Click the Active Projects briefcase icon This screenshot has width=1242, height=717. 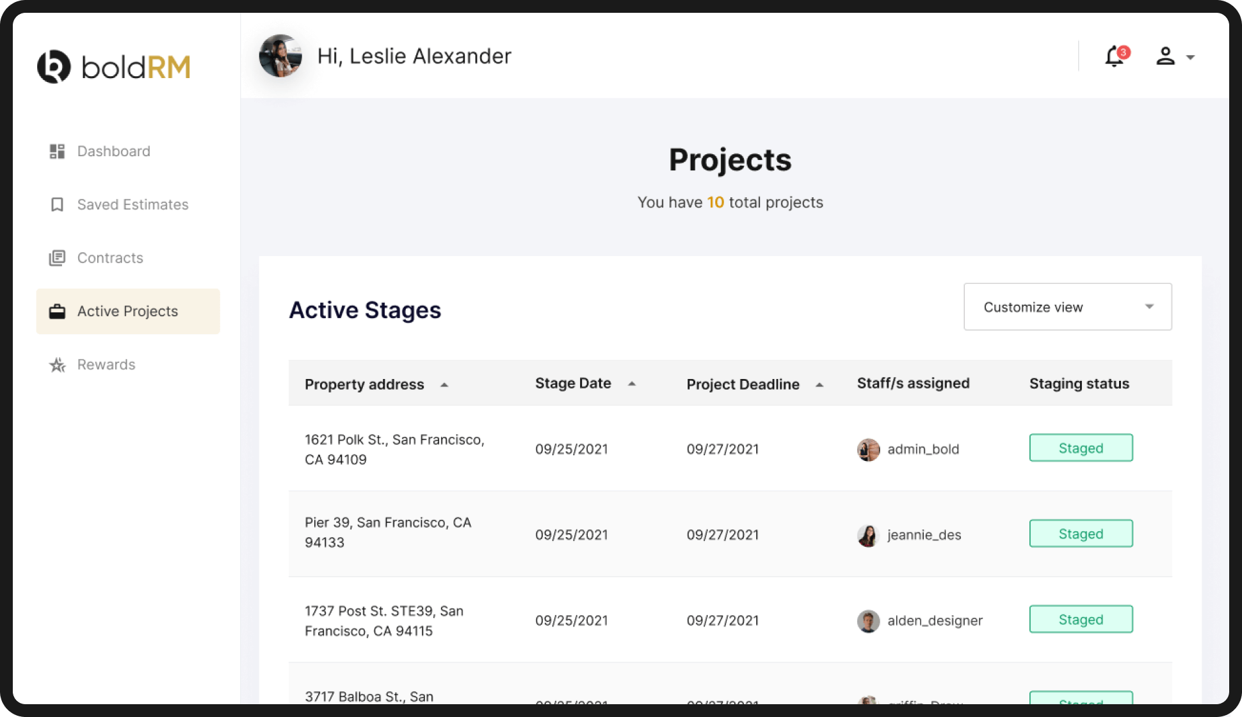click(x=57, y=311)
